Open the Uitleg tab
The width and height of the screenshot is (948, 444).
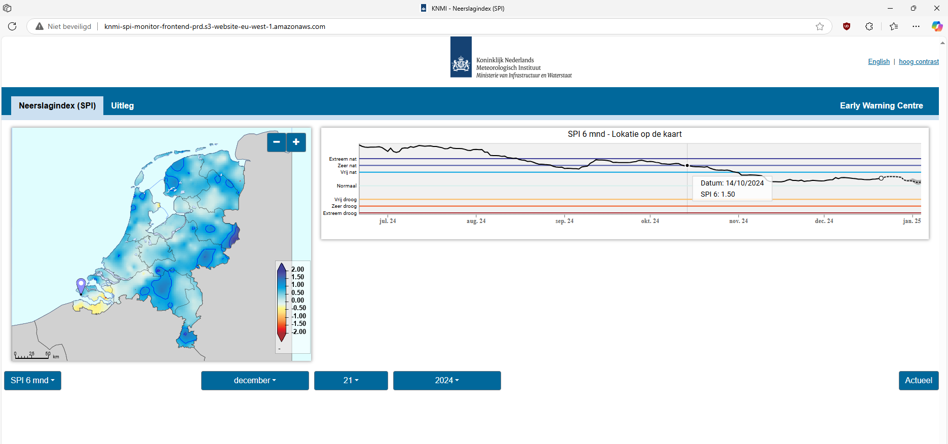click(x=123, y=106)
